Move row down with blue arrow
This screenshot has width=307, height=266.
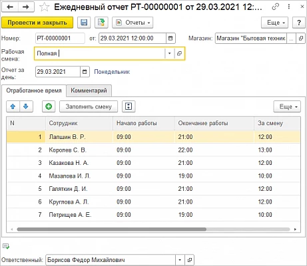coord(26,106)
